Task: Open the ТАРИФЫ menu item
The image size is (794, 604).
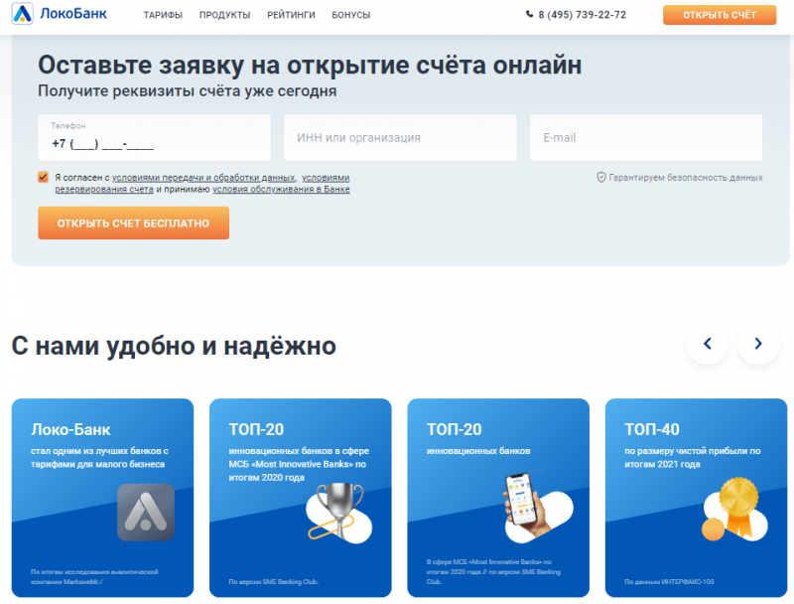Action: pyautogui.click(x=163, y=15)
